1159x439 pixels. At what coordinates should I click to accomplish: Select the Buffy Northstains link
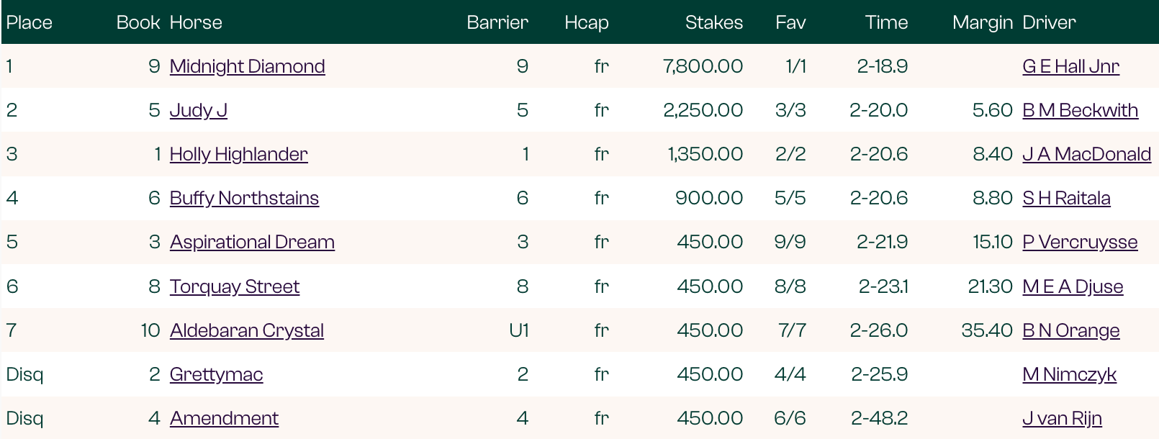[244, 198]
